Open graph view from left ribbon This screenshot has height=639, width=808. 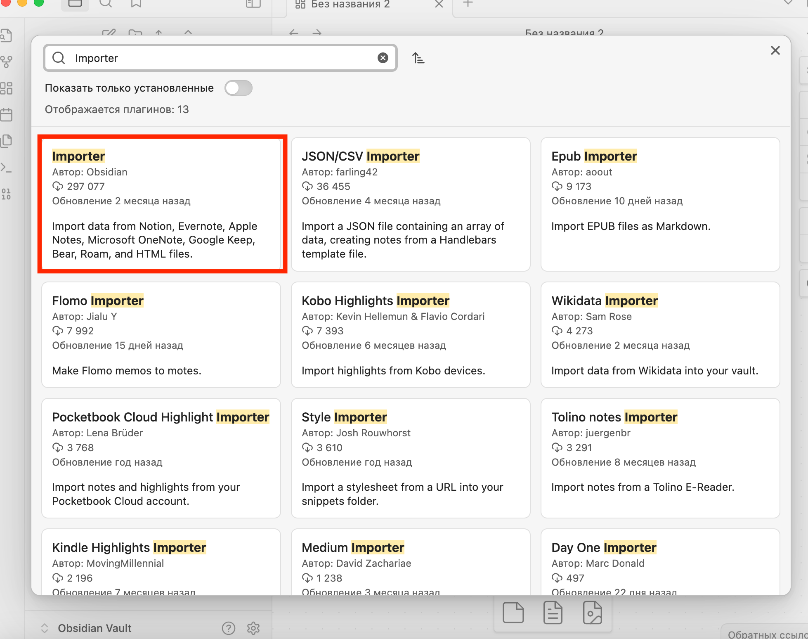[x=7, y=62]
